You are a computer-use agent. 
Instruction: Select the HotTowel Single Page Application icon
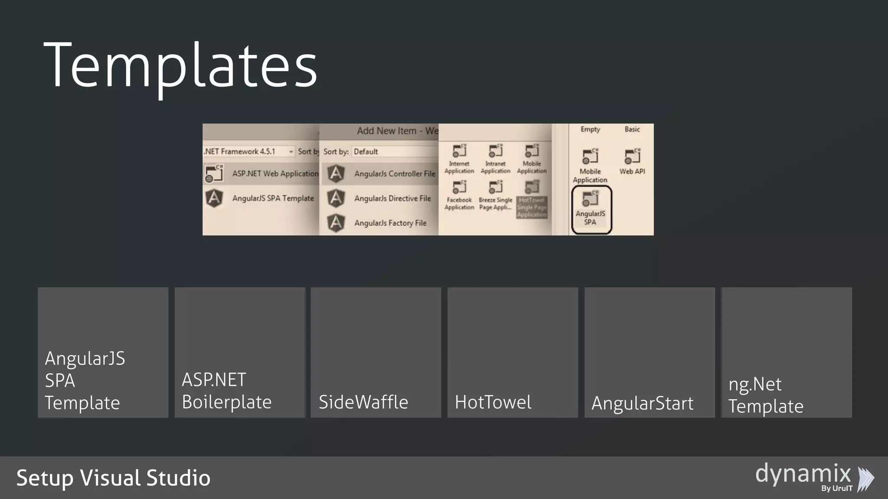[532, 187]
